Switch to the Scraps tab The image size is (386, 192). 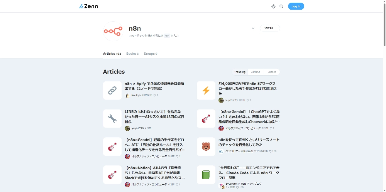150,54
